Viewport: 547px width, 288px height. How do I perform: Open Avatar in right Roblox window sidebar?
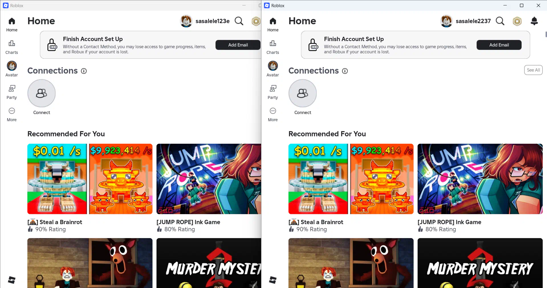[273, 69]
